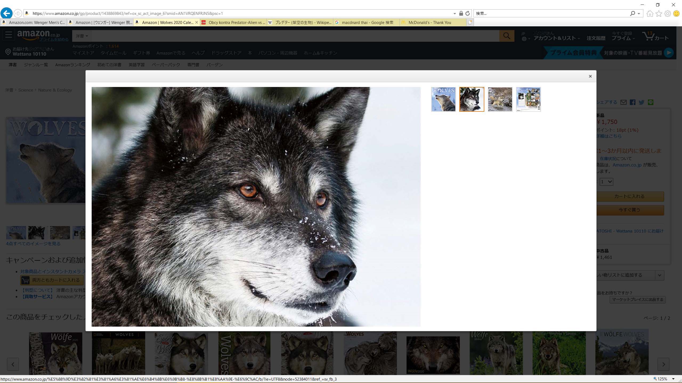Open the プライム dropdown menu
682x383 pixels.
pos(623,38)
